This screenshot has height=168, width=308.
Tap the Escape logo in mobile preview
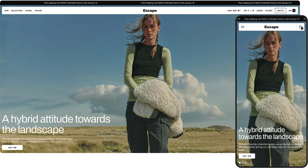pos(271,27)
